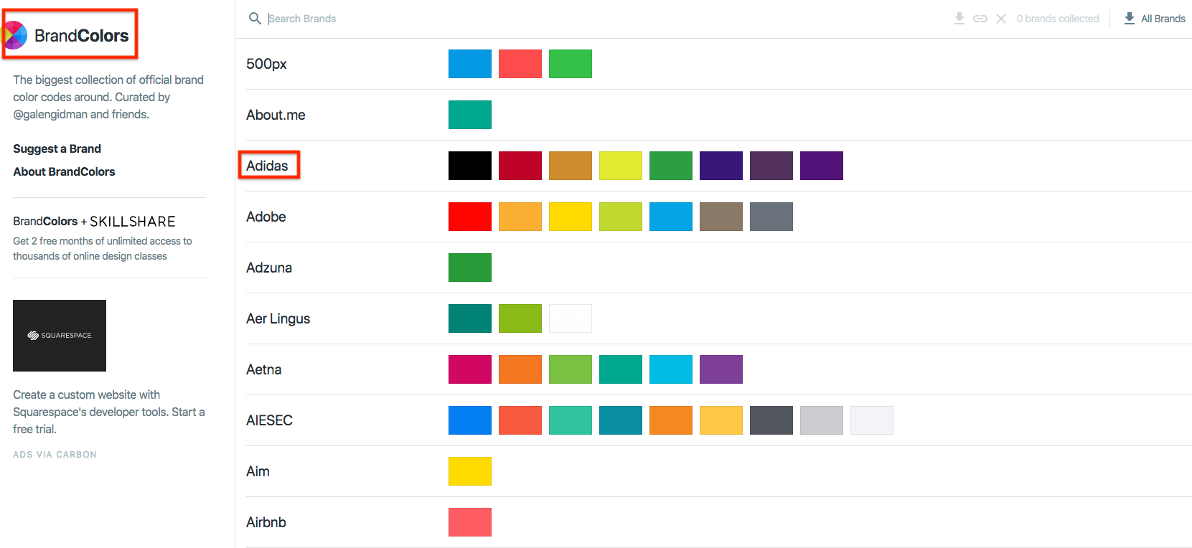Select the Adidas brand name
Image resolution: width=1192 pixels, height=548 pixels.
(x=267, y=166)
